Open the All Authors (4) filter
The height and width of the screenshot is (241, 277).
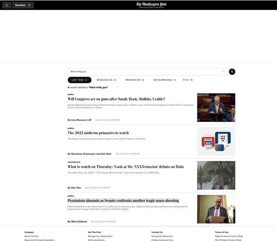tap(135, 80)
